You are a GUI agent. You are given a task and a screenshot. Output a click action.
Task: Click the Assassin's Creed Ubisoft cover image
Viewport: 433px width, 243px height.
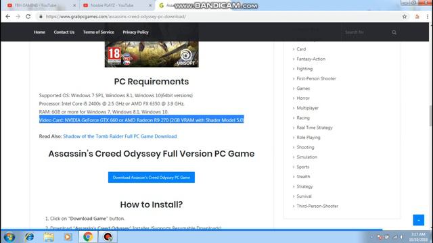click(152, 54)
